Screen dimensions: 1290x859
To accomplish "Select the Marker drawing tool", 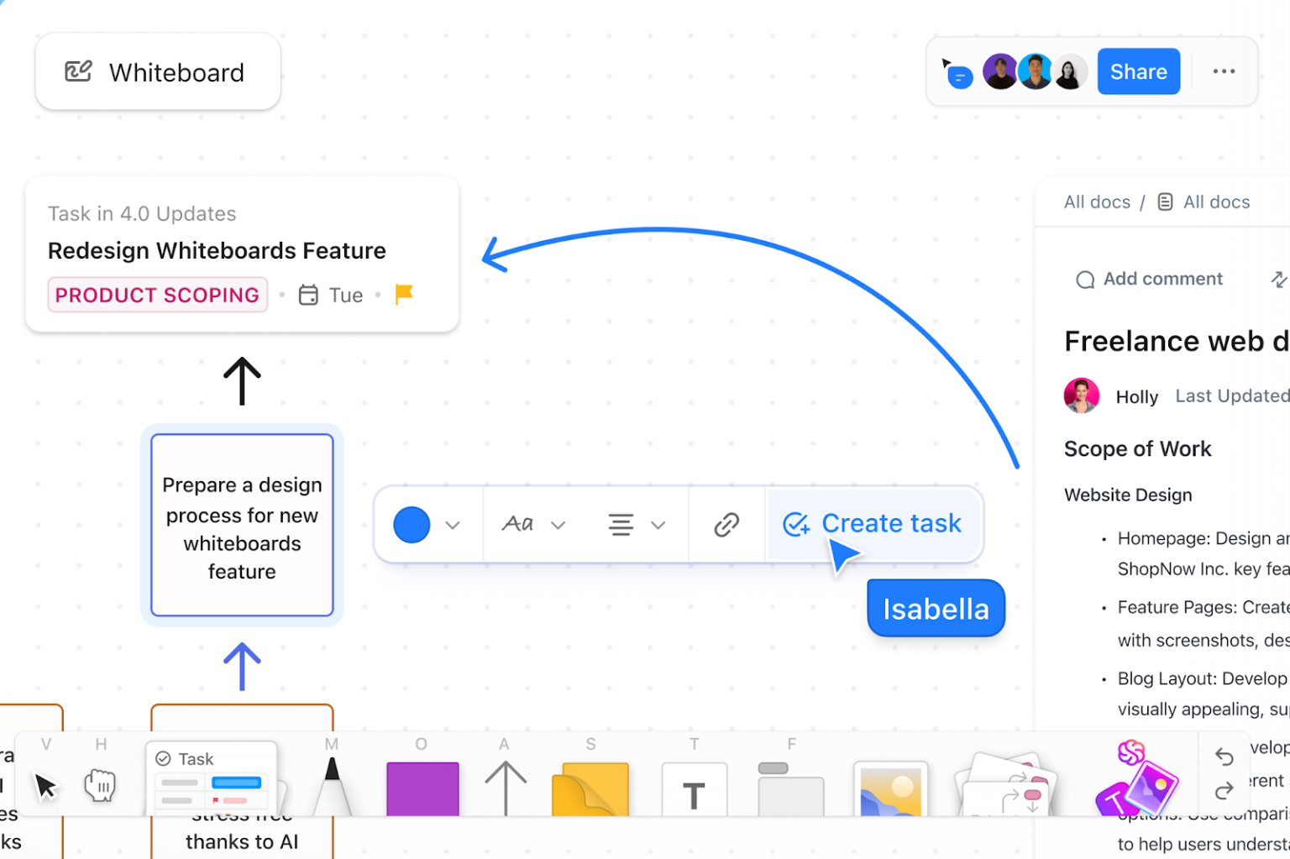I will coord(331,788).
